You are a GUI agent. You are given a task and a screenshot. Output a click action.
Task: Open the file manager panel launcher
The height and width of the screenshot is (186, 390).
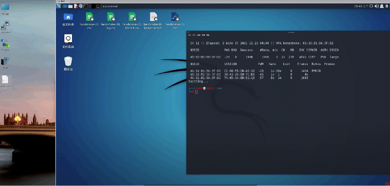[71, 6]
